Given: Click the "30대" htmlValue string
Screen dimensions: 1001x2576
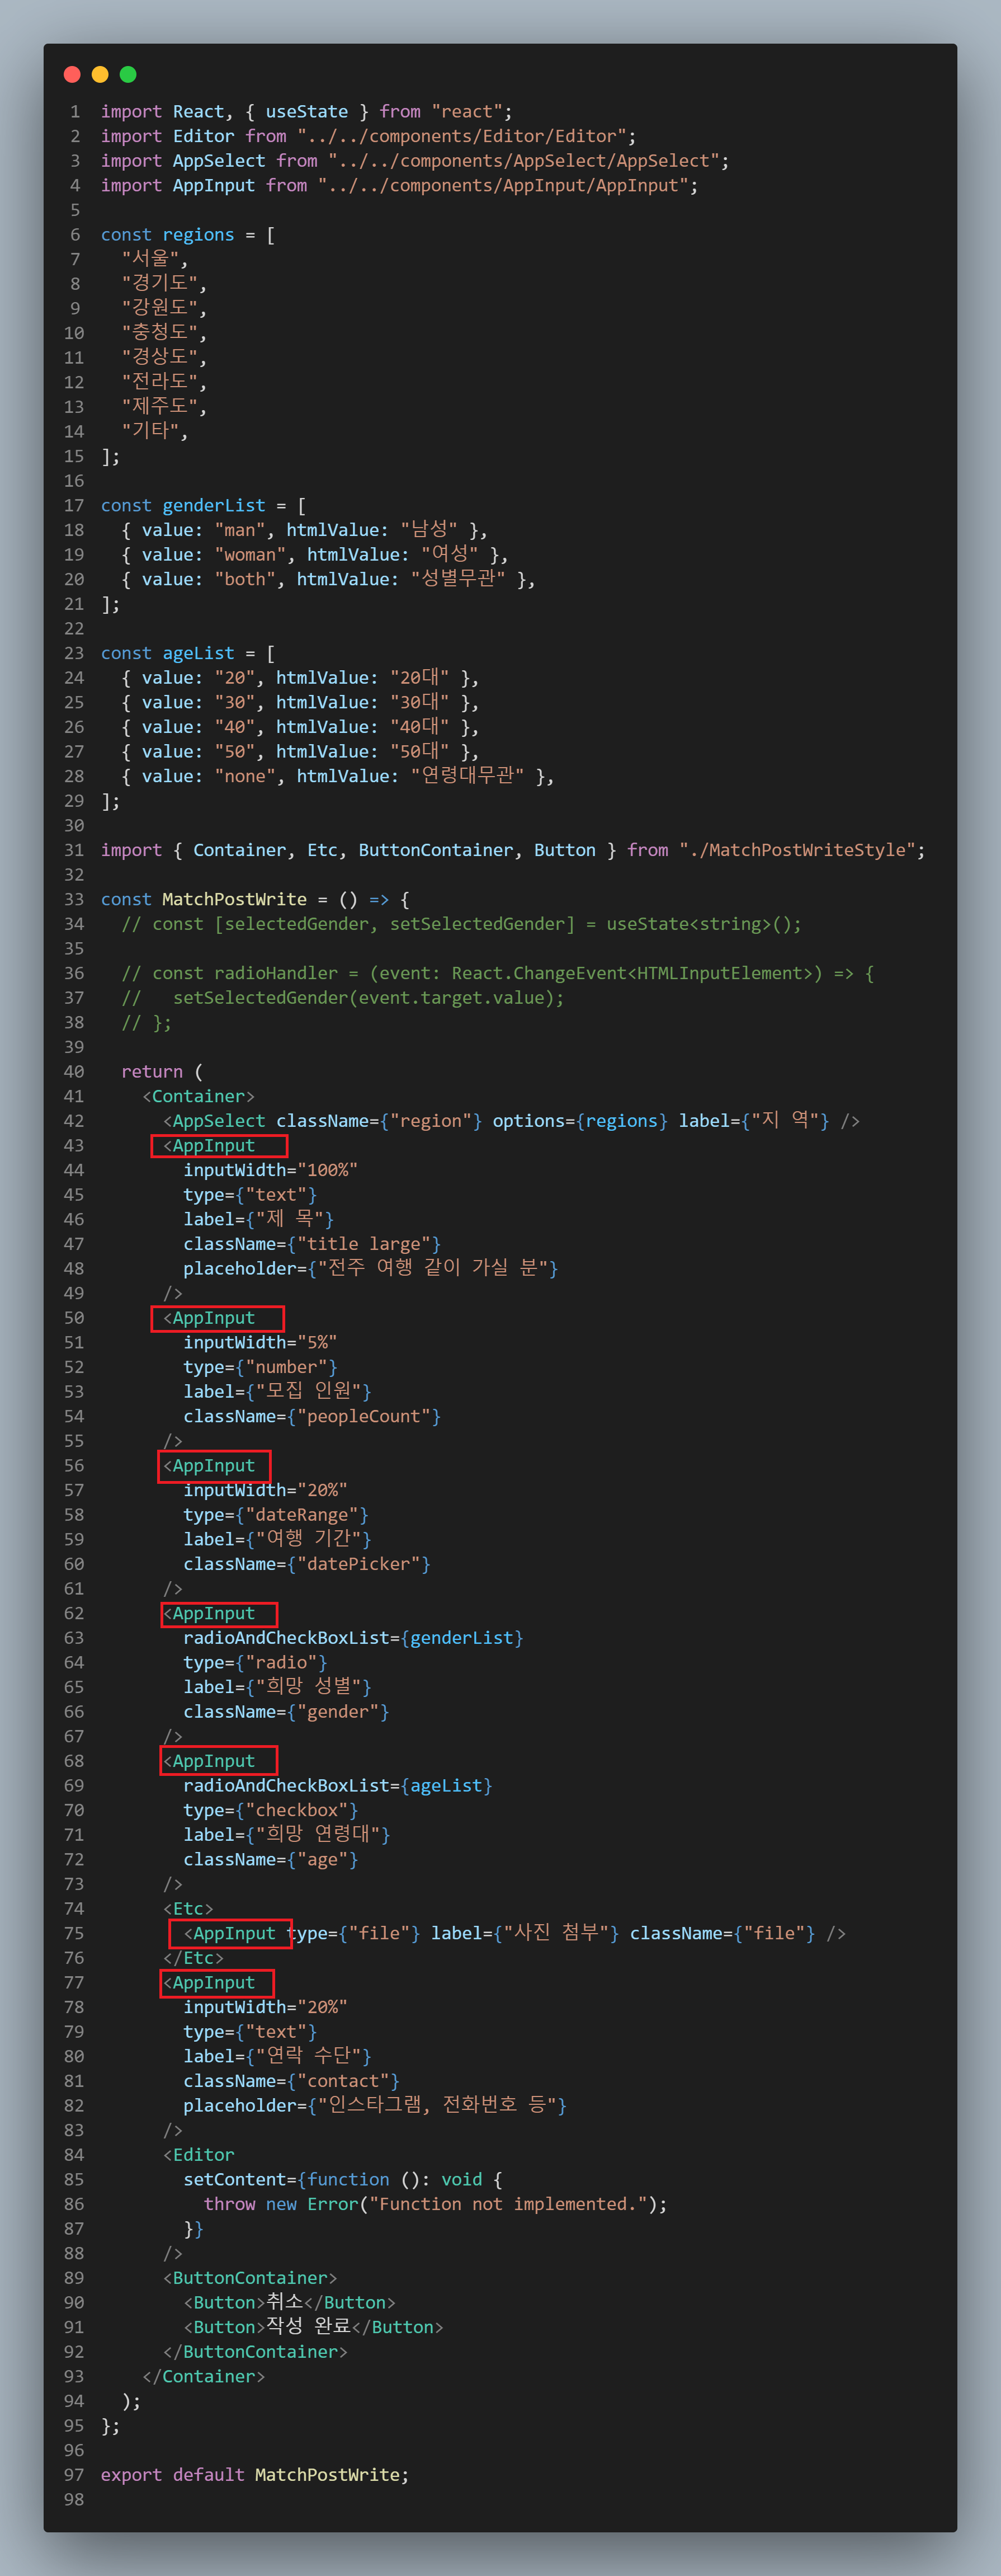Looking at the screenshot, I should pos(419,703).
